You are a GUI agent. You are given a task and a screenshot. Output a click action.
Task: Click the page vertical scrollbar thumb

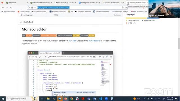179,44
